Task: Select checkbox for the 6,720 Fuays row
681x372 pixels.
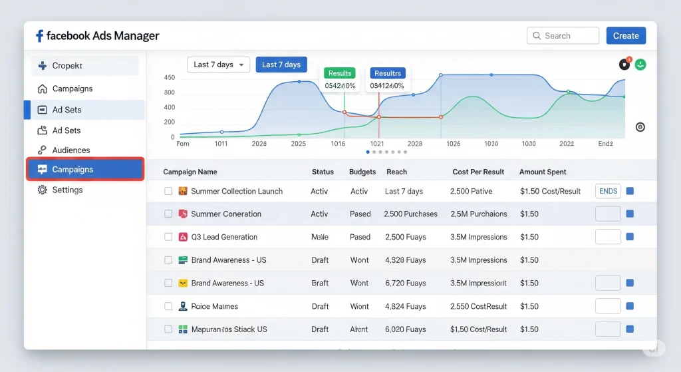Action: click(x=168, y=283)
